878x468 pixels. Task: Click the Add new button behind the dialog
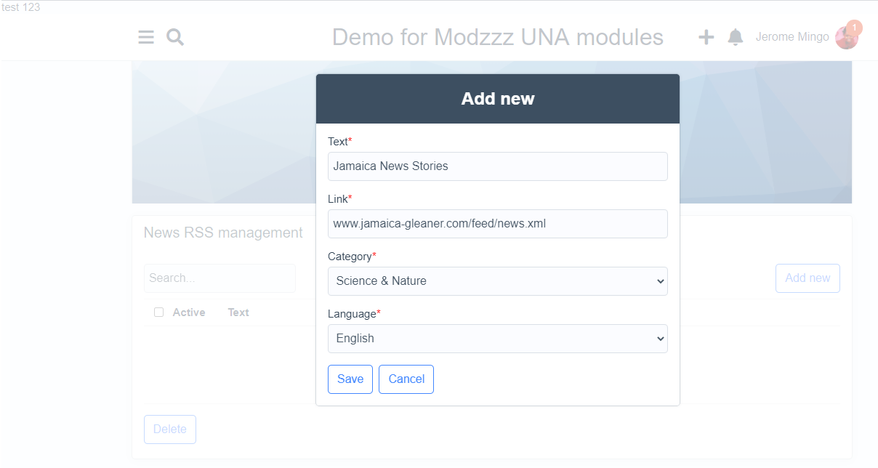(x=807, y=278)
